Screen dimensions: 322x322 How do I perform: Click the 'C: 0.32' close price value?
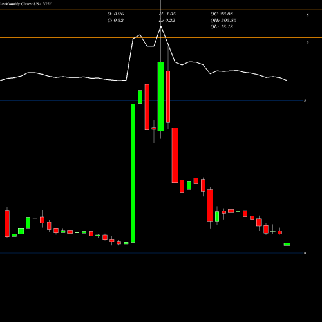coord(115,21)
